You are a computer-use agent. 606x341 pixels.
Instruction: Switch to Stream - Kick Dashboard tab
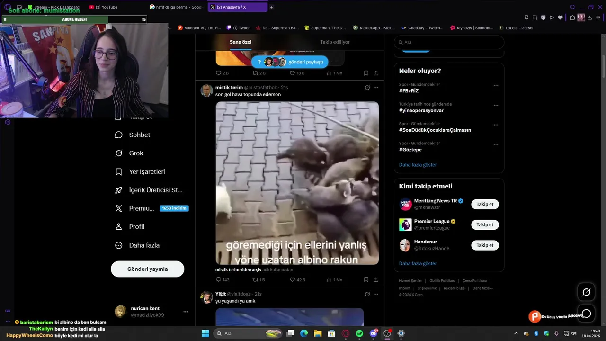[54, 7]
